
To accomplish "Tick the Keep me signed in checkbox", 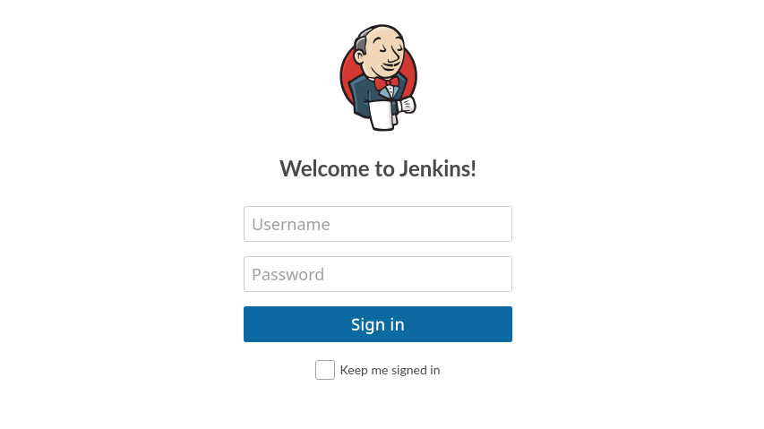I will 325,370.
